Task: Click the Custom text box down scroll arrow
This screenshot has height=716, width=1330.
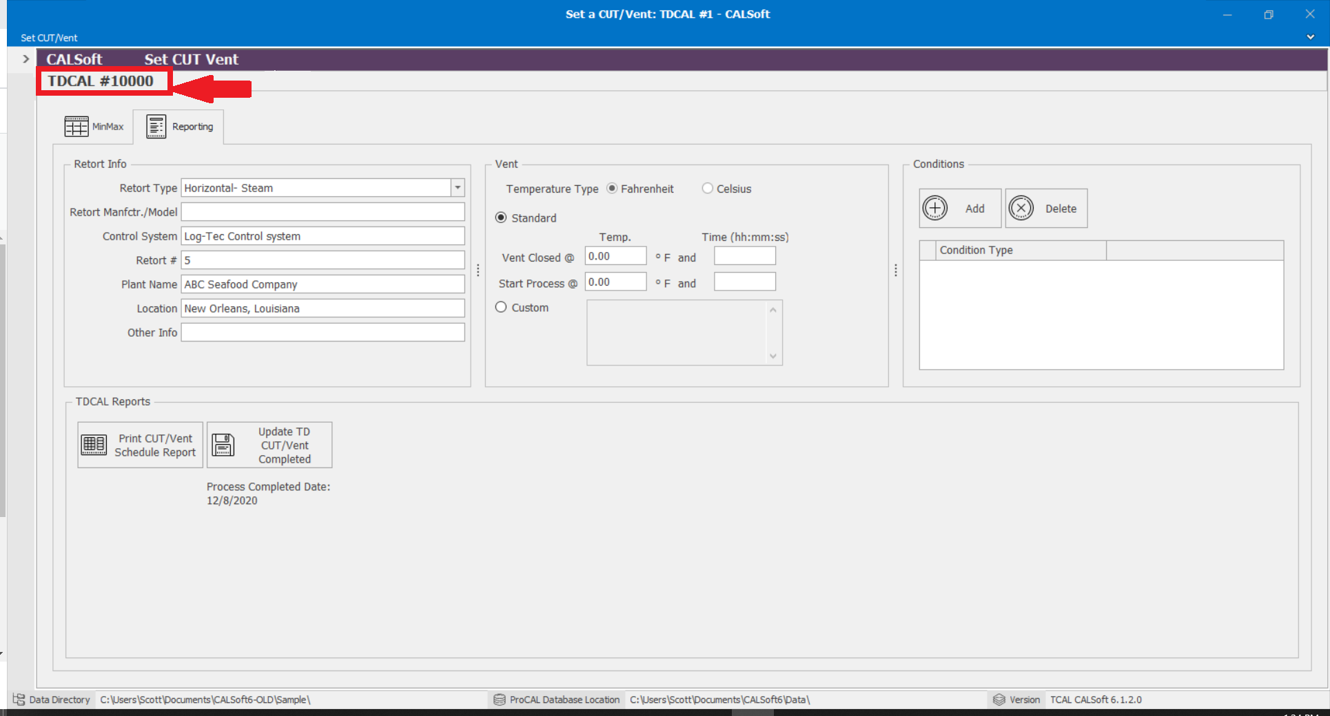Action: (773, 356)
